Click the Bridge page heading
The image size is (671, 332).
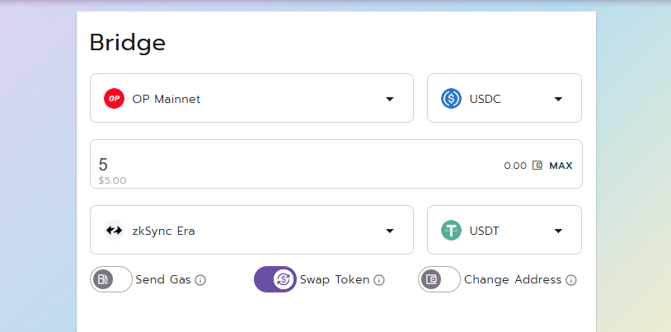(128, 43)
